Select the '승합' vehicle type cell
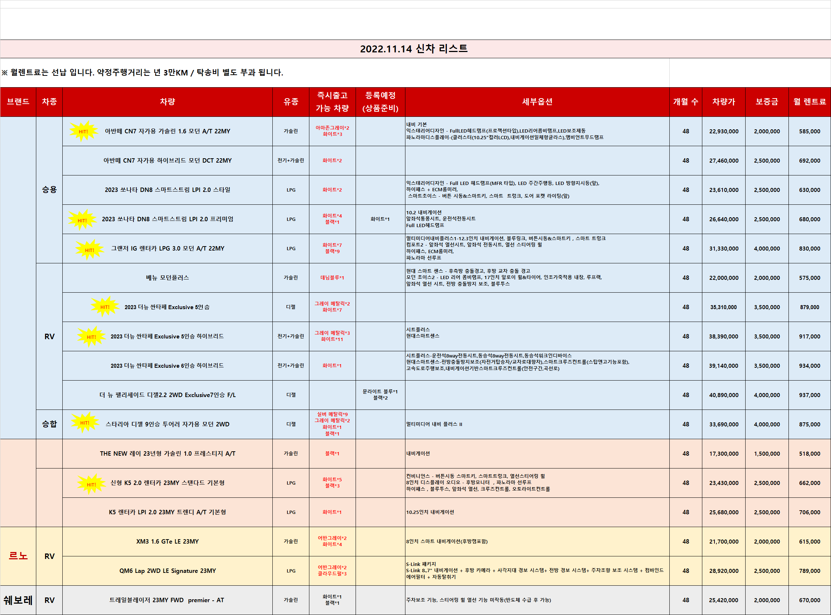 pyautogui.click(x=49, y=425)
